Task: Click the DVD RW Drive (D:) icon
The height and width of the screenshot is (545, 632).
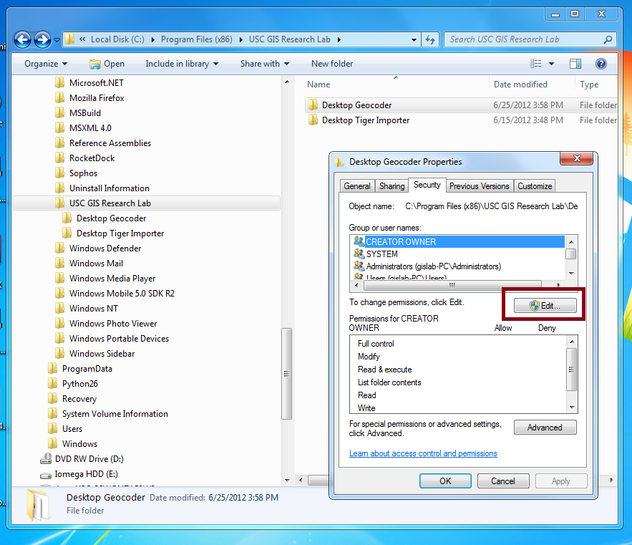Action: [45, 459]
